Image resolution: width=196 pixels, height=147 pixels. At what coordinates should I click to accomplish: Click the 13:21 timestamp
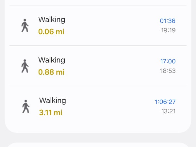[x=169, y=111]
